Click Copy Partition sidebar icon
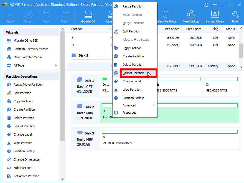244x183 pixels. [9, 101]
